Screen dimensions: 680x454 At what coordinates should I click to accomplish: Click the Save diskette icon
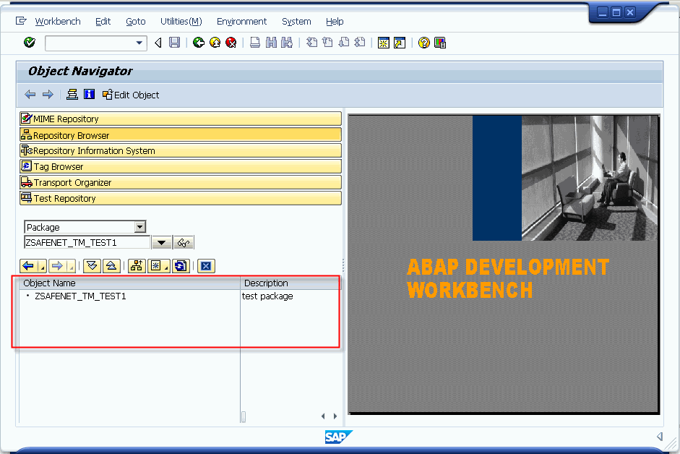click(174, 43)
